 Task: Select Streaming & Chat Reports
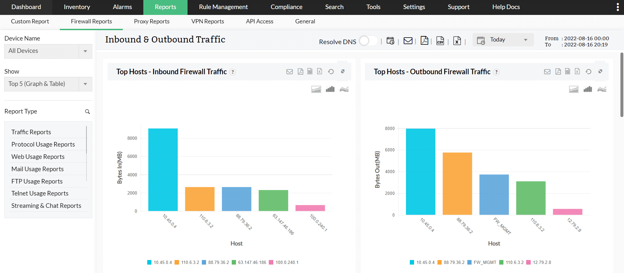click(46, 206)
